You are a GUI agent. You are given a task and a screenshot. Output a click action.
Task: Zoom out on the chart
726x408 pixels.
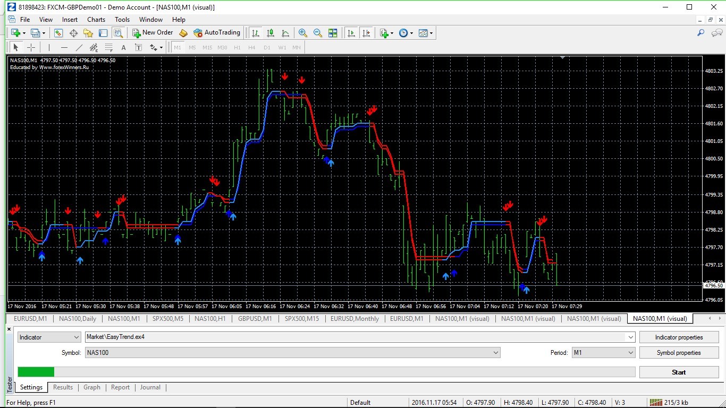click(318, 33)
